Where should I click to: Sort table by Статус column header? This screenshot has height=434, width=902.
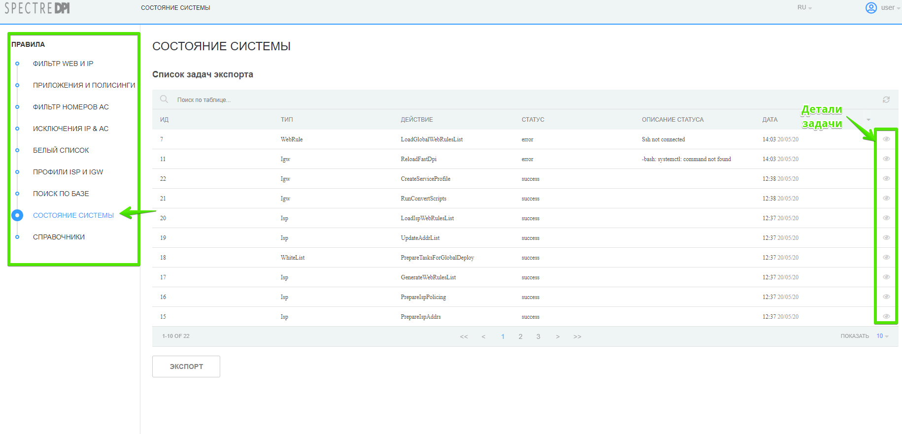coord(533,120)
